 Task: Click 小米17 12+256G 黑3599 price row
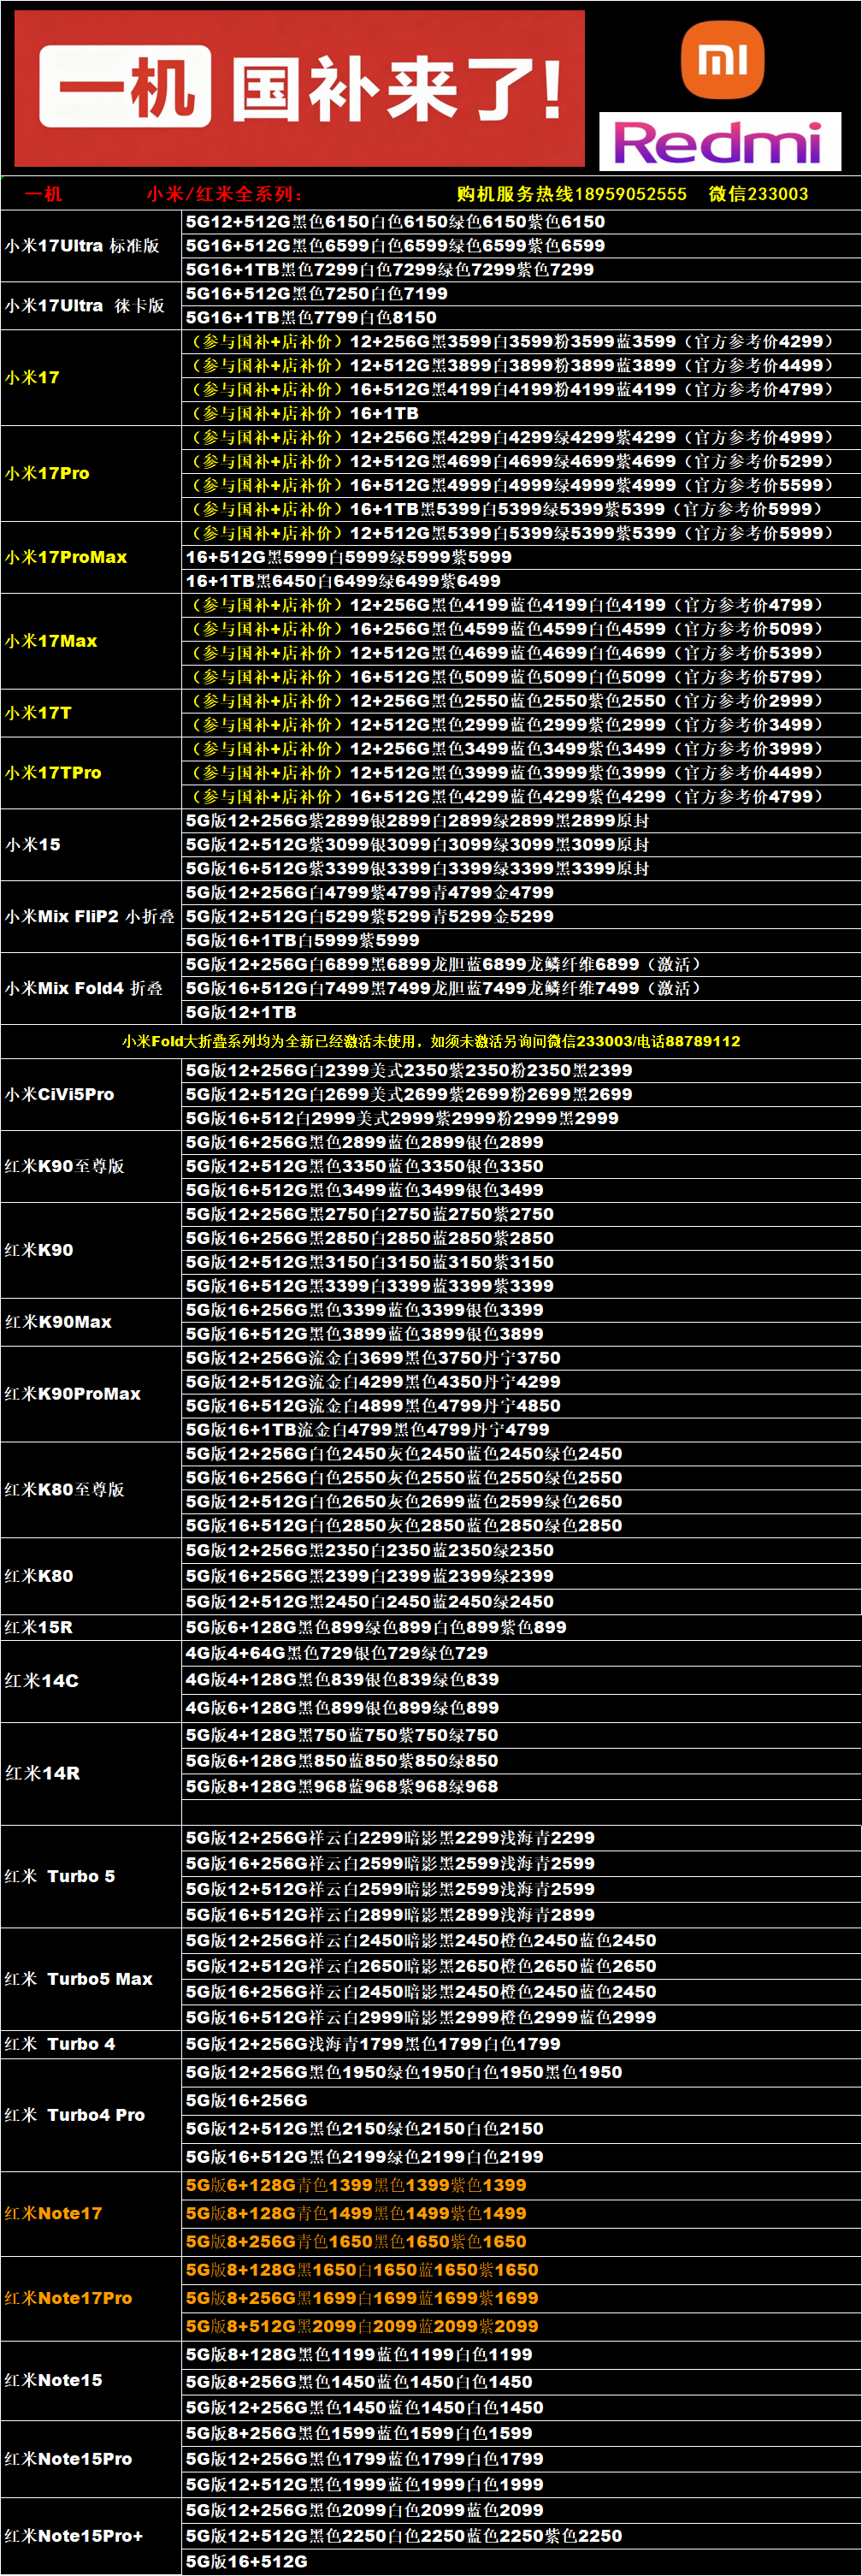[521, 342]
